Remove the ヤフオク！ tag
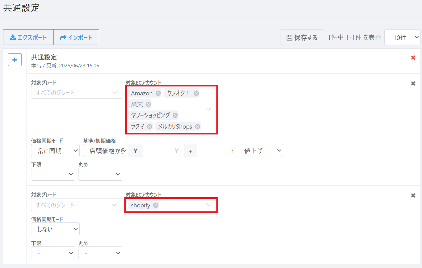 [196, 93]
